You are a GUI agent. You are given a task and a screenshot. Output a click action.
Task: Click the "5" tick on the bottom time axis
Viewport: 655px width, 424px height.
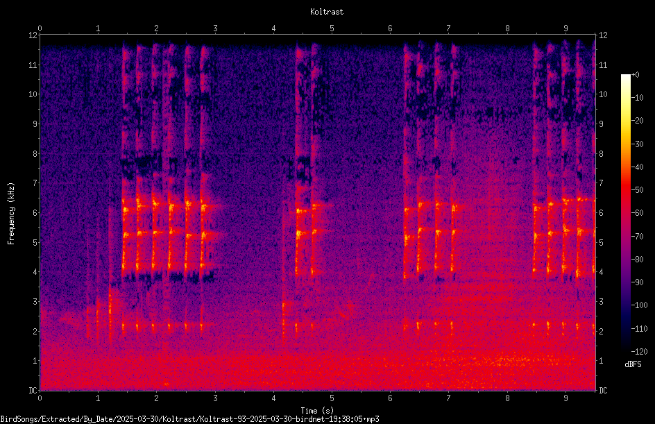[x=332, y=398]
